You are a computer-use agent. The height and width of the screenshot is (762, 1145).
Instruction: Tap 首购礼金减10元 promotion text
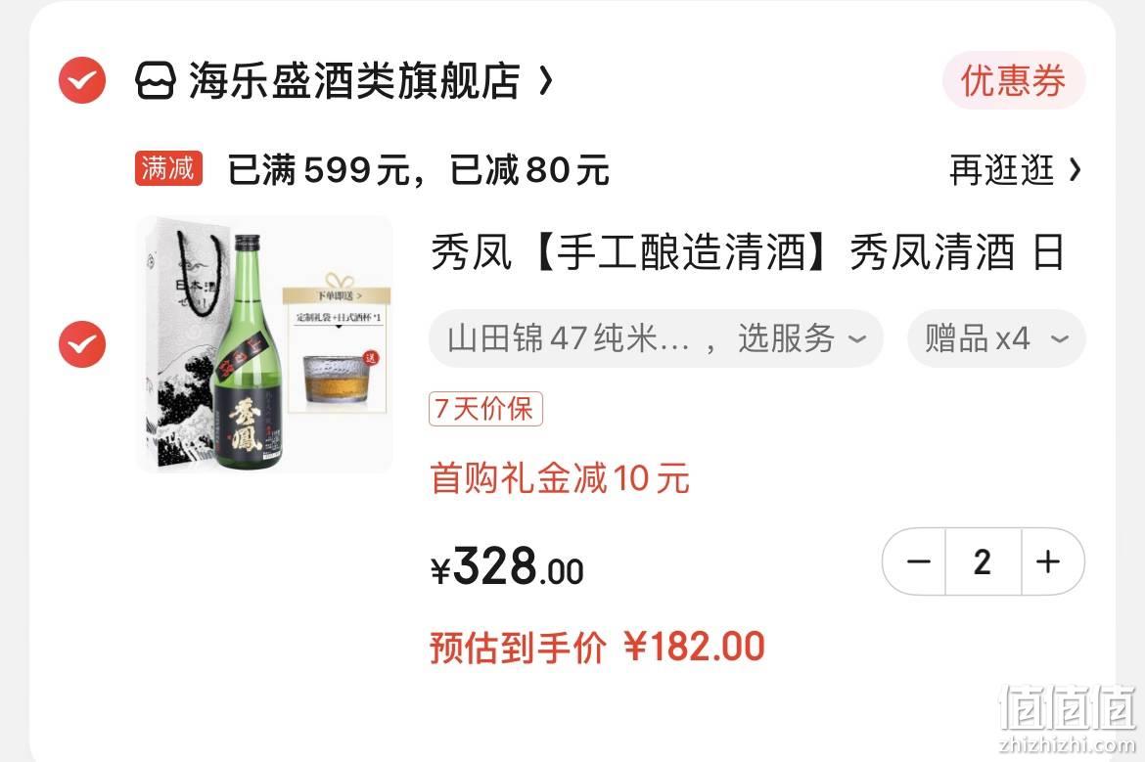tap(560, 478)
